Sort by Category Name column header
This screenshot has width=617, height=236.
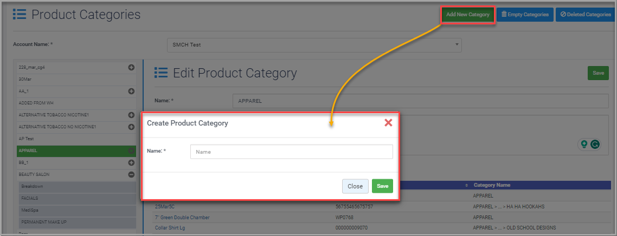click(492, 185)
